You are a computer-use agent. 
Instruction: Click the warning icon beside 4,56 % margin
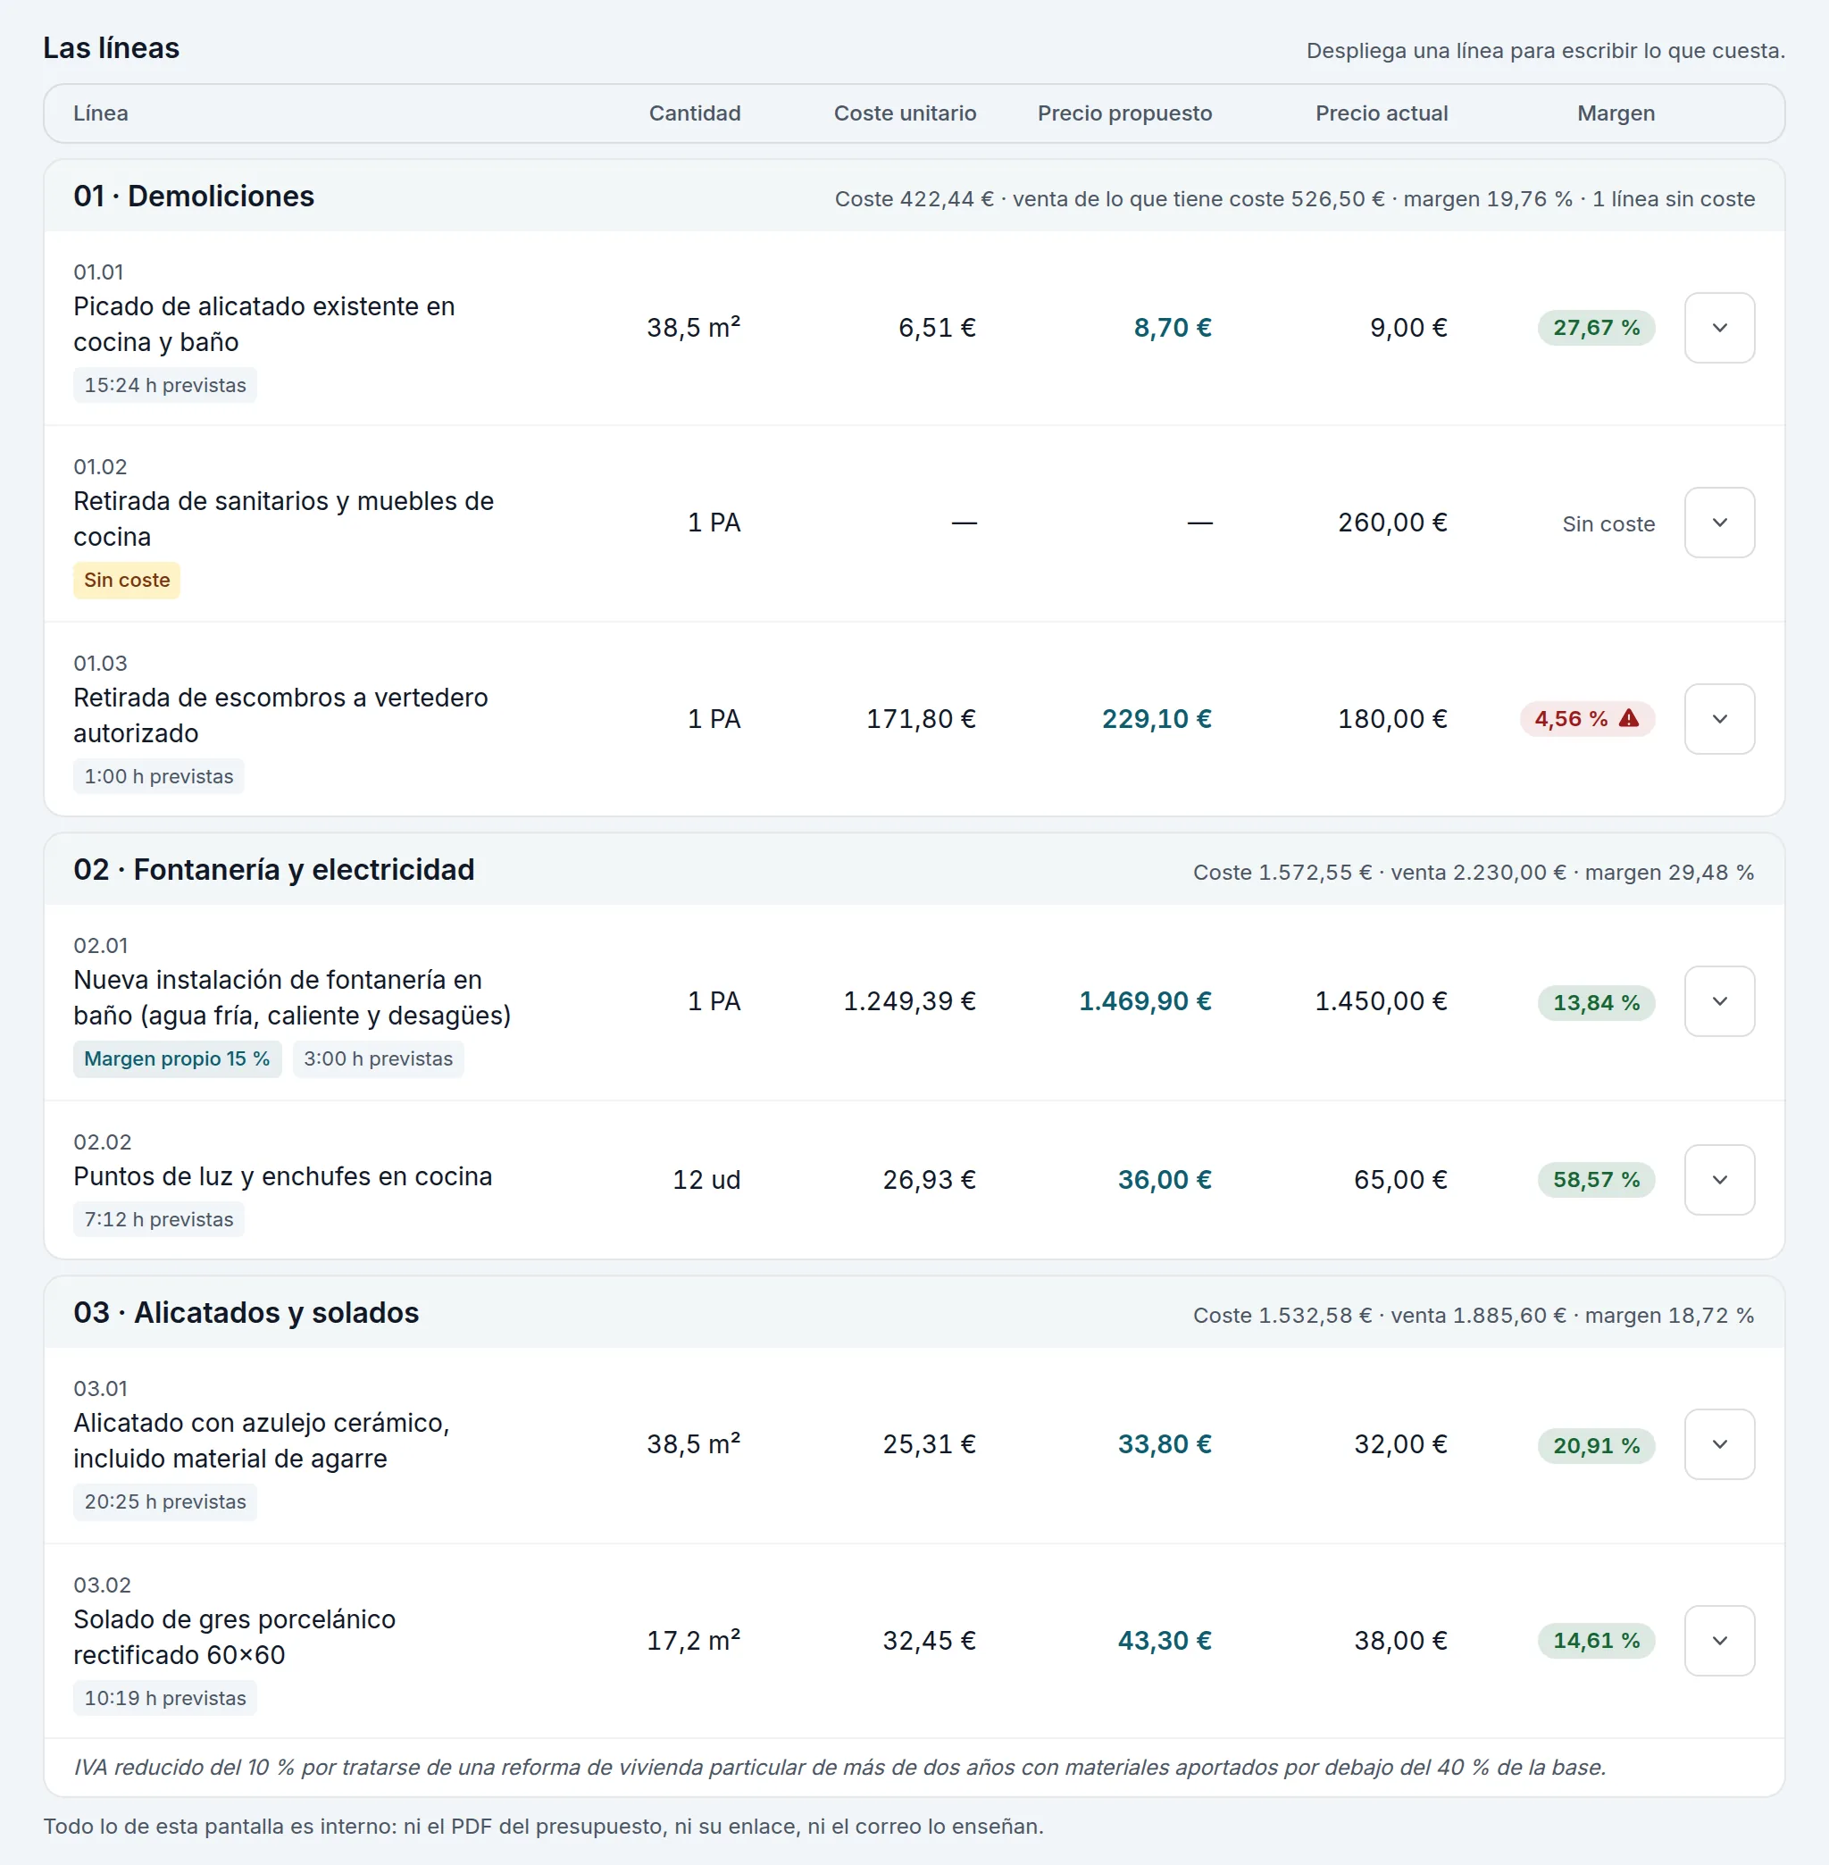[1629, 718]
